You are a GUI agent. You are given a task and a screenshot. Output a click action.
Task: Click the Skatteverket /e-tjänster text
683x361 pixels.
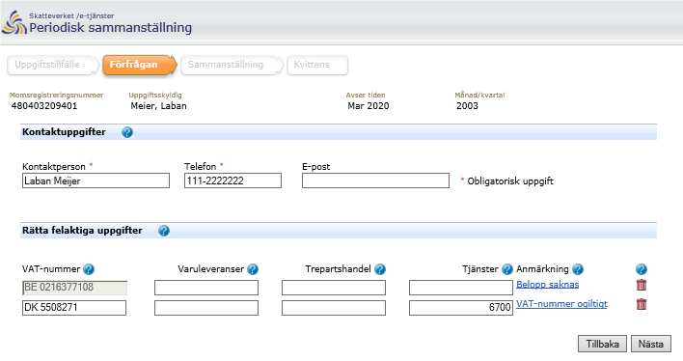[x=71, y=15]
